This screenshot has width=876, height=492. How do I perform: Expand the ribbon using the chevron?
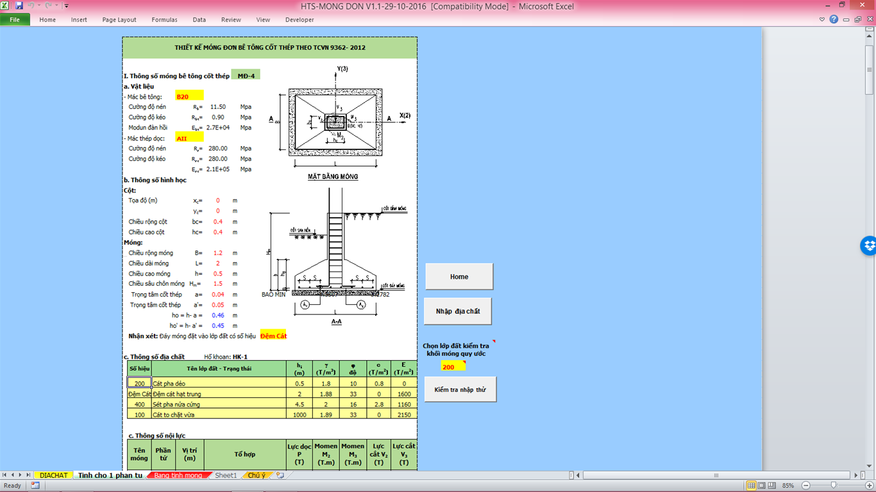click(x=822, y=19)
